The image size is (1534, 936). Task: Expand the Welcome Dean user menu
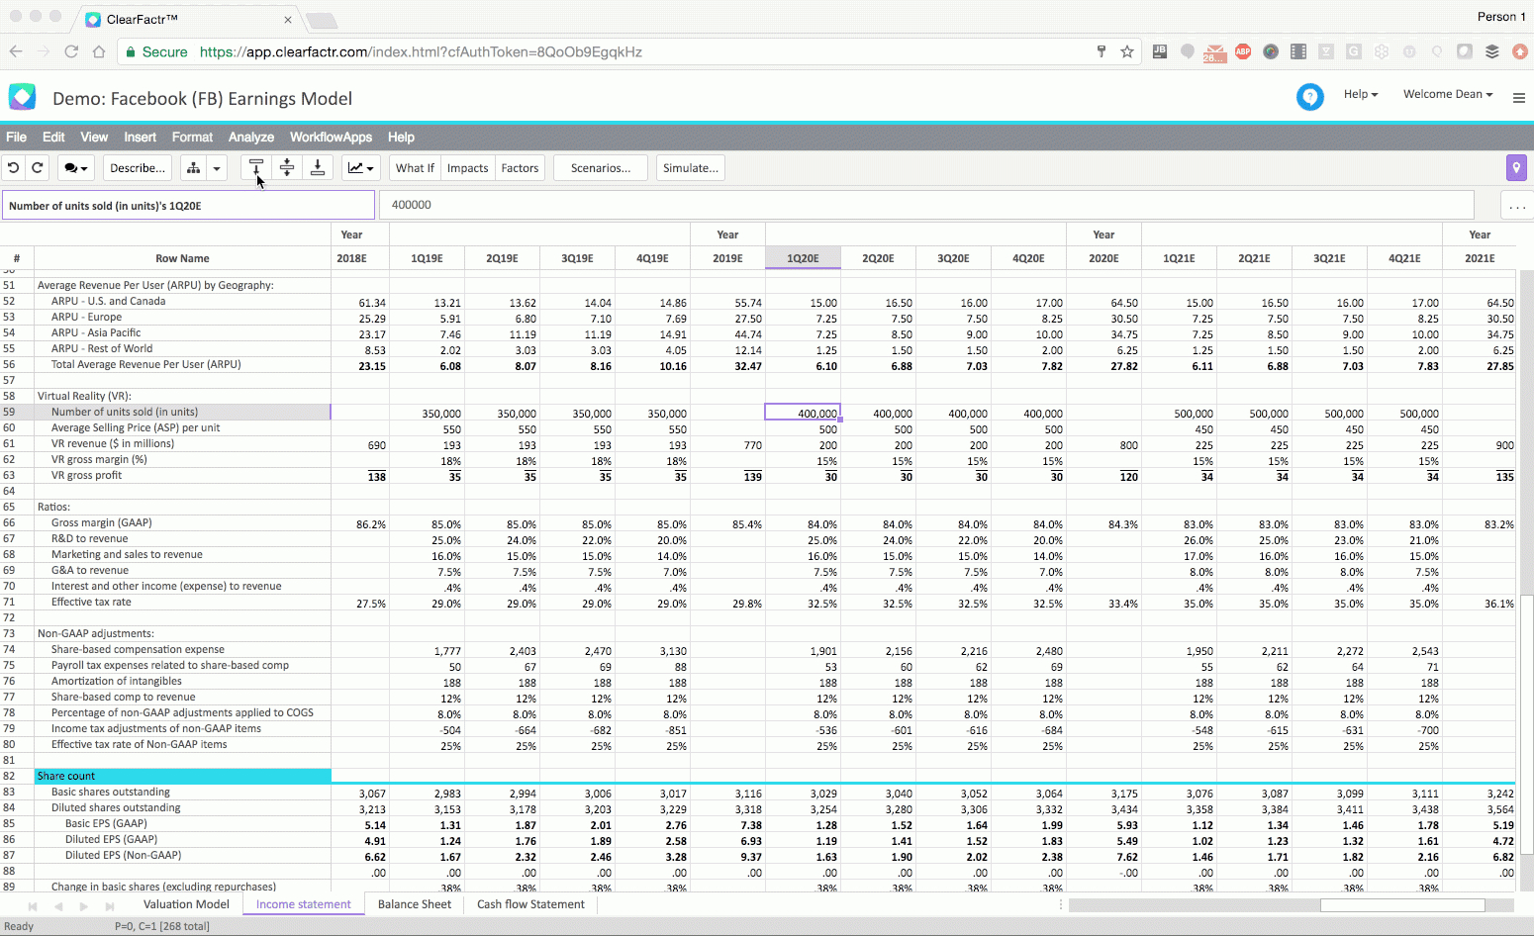[1448, 95]
